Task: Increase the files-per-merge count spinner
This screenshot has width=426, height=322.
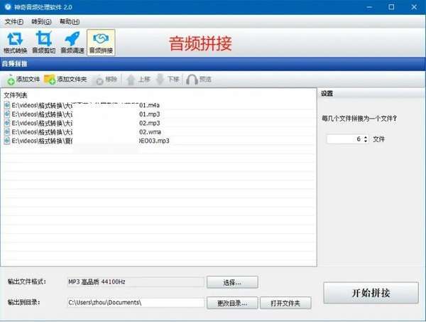Action: click(x=366, y=137)
